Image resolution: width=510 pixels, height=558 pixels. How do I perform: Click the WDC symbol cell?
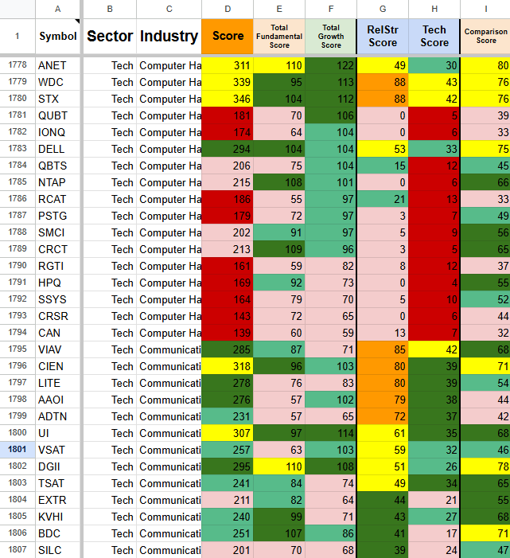[x=57, y=82]
